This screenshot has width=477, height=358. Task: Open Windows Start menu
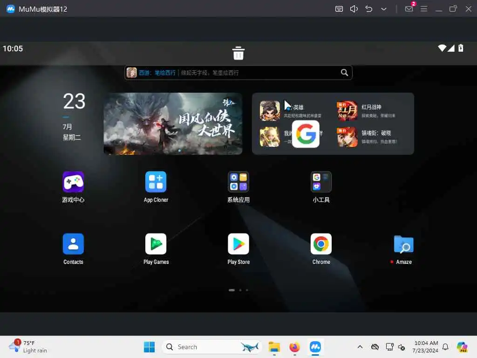coord(149,347)
